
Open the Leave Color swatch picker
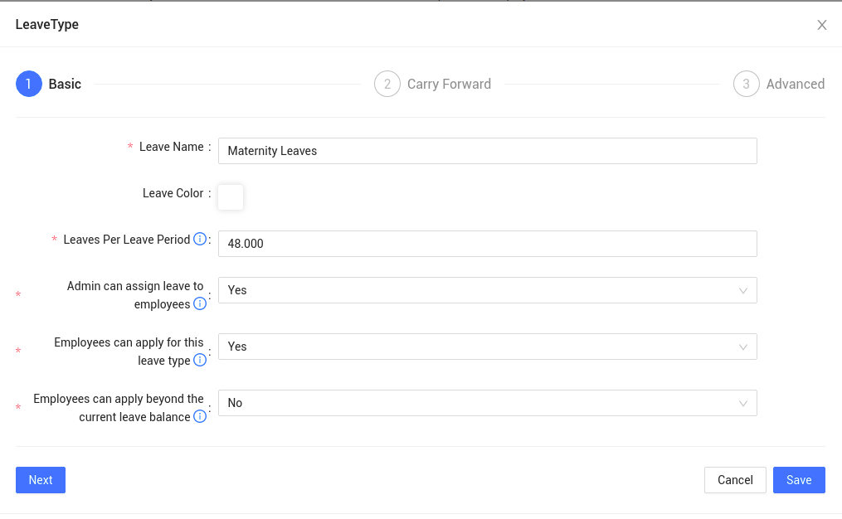click(x=231, y=197)
